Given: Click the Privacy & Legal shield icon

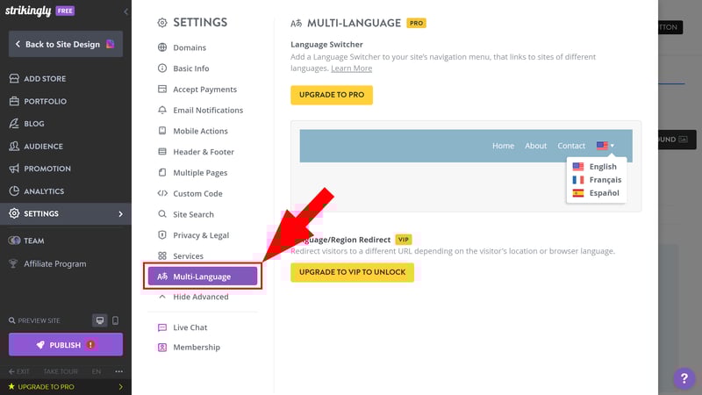Looking at the screenshot, I should point(162,234).
